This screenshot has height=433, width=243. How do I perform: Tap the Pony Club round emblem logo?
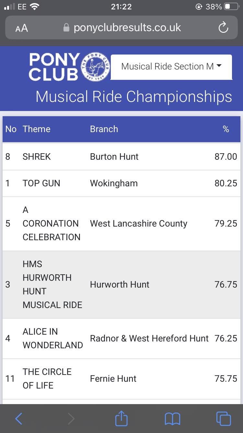[95, 68]
